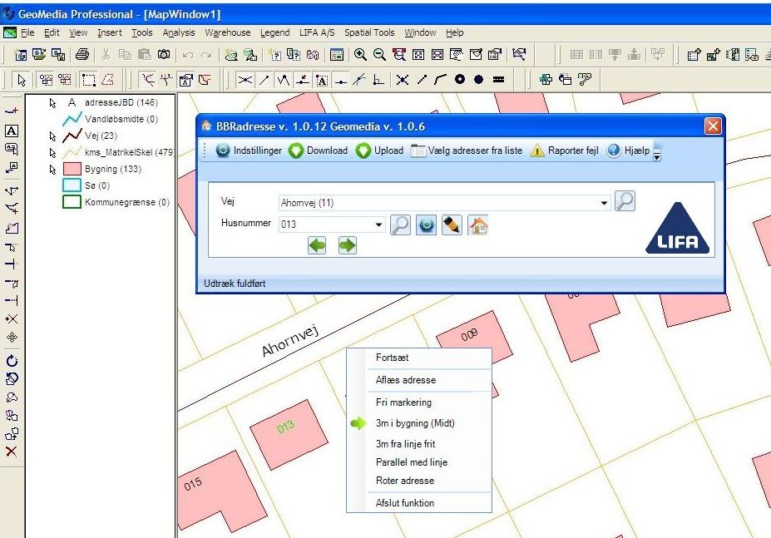This screenshot has width=771, height=538.
Task: Open the Vej combo box dropdown arrow
Action: point(604,203)
